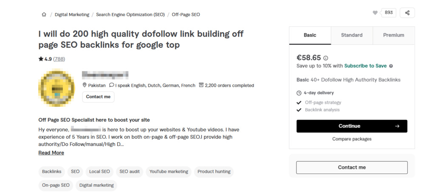Select the Local SEO tag

[x=99, y=172]
